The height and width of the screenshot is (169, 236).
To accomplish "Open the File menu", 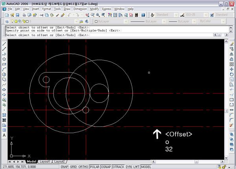I will tap(10, 9).
